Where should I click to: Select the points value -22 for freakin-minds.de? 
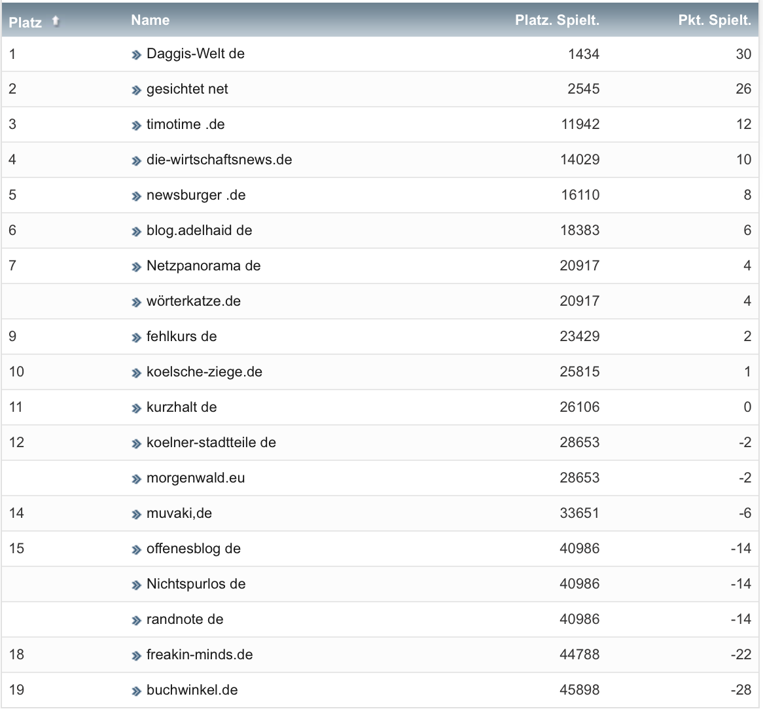[741, 655]
